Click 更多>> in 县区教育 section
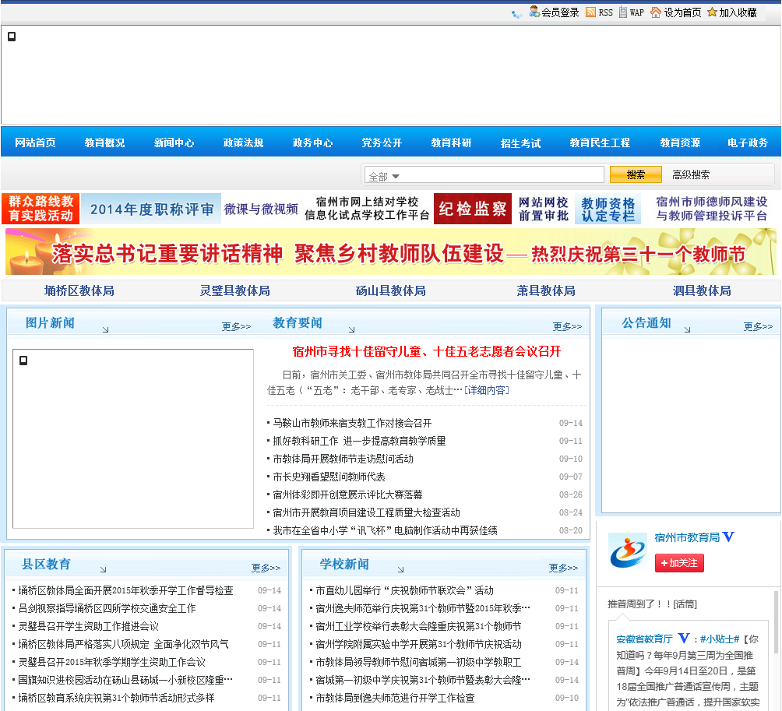This screenshot has height=711, width=782. 266,568
